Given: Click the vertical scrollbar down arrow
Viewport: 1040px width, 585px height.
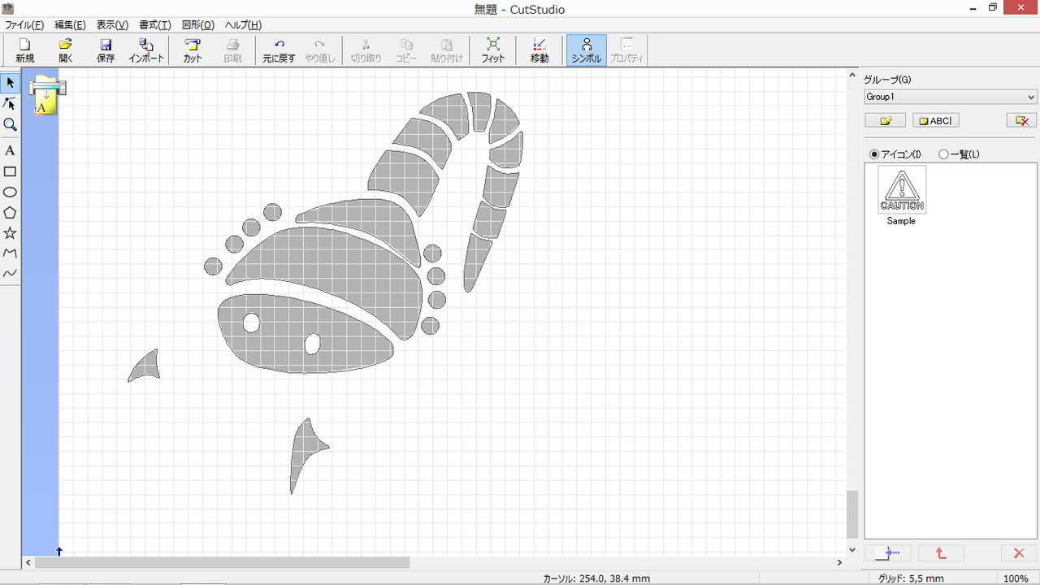Looking at the screenshot, I should pyautogui.click(x=851, y=549).
